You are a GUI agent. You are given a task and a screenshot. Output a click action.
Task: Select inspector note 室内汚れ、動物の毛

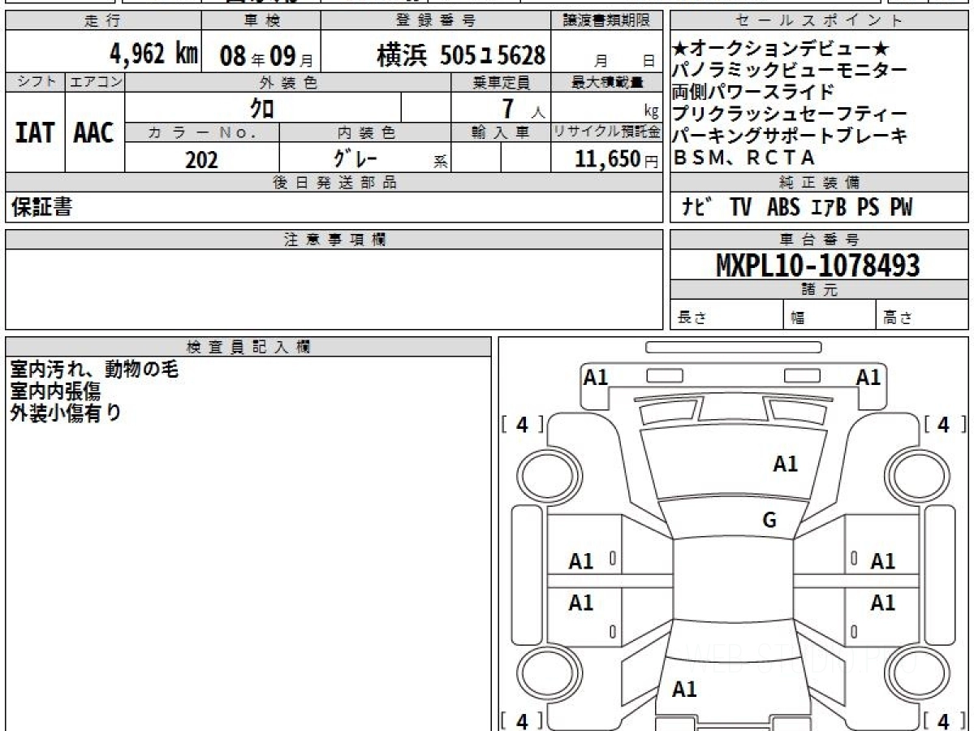93,370
